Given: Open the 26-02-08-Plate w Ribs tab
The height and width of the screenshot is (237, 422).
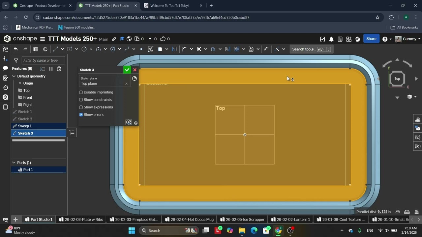Looking at the screenshot, I should point(81,220).
